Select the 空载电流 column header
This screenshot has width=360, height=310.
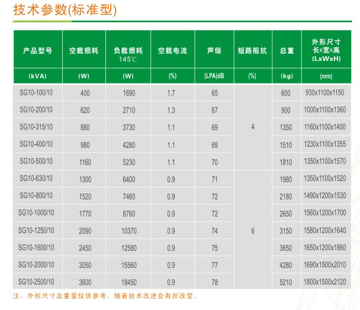(x=173, y=50)
